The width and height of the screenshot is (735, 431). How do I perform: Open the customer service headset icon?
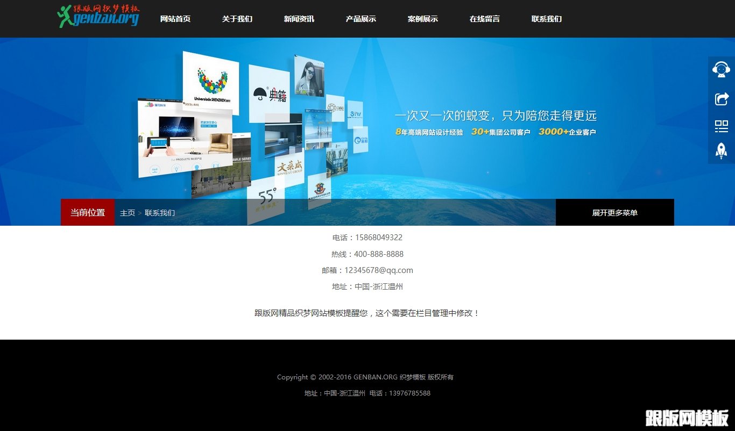point(722,70)
